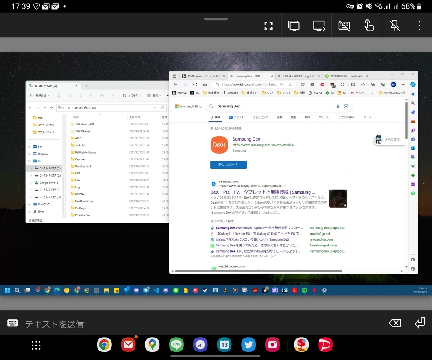432x360 pixels.
Task: Expand Linux node in Explorer tree
Action: (x=29, y=212)
